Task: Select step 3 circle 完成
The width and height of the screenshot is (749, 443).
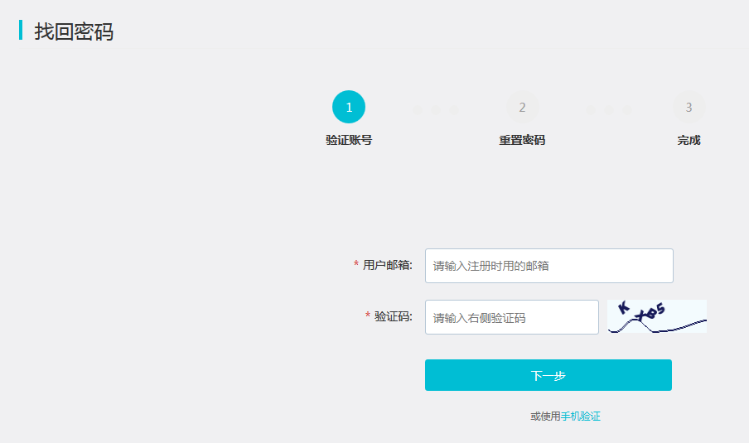Action: [x=689, y=107]
